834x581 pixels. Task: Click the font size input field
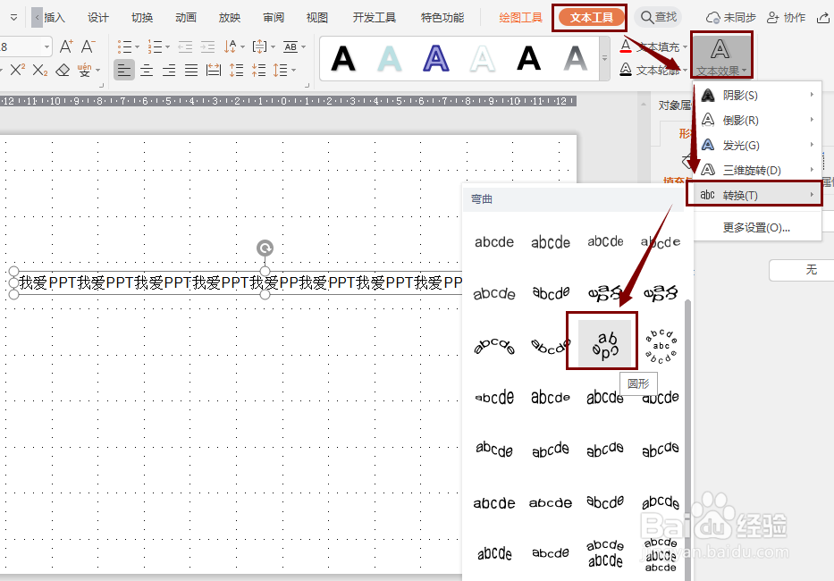click(x=21, y=46)
